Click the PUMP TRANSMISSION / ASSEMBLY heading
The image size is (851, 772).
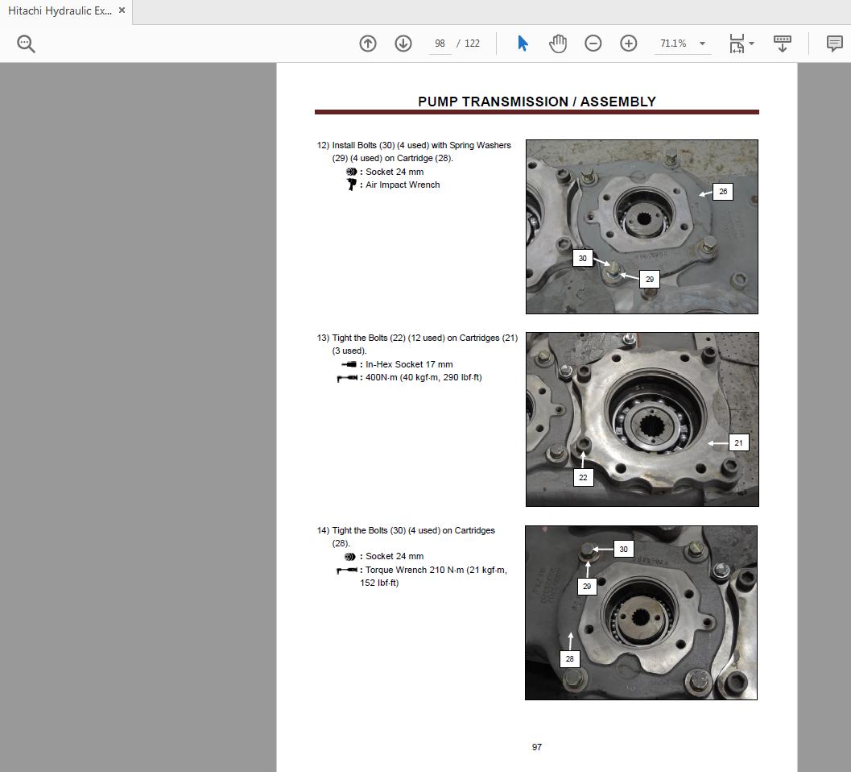(x=537, y=102)
